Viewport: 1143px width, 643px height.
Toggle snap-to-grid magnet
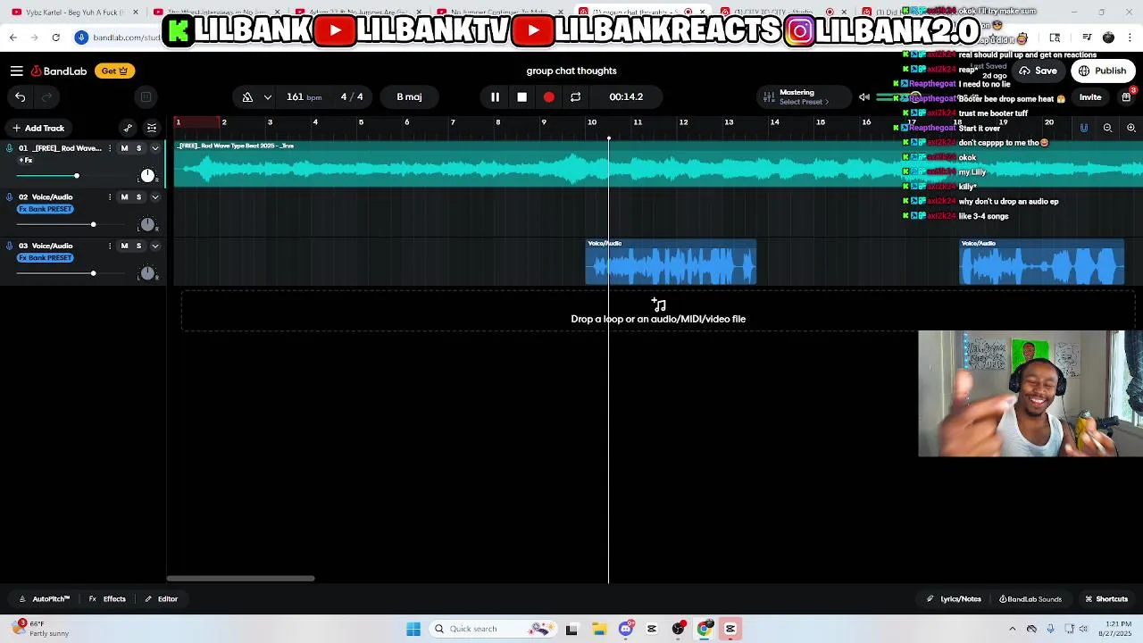pyautogui.click(x=1084, y=128)
